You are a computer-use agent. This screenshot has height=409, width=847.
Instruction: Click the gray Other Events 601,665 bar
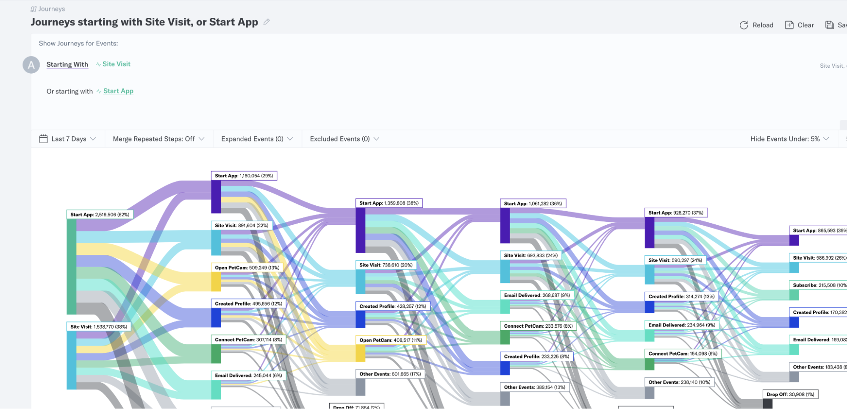click(x=360, y=387)
